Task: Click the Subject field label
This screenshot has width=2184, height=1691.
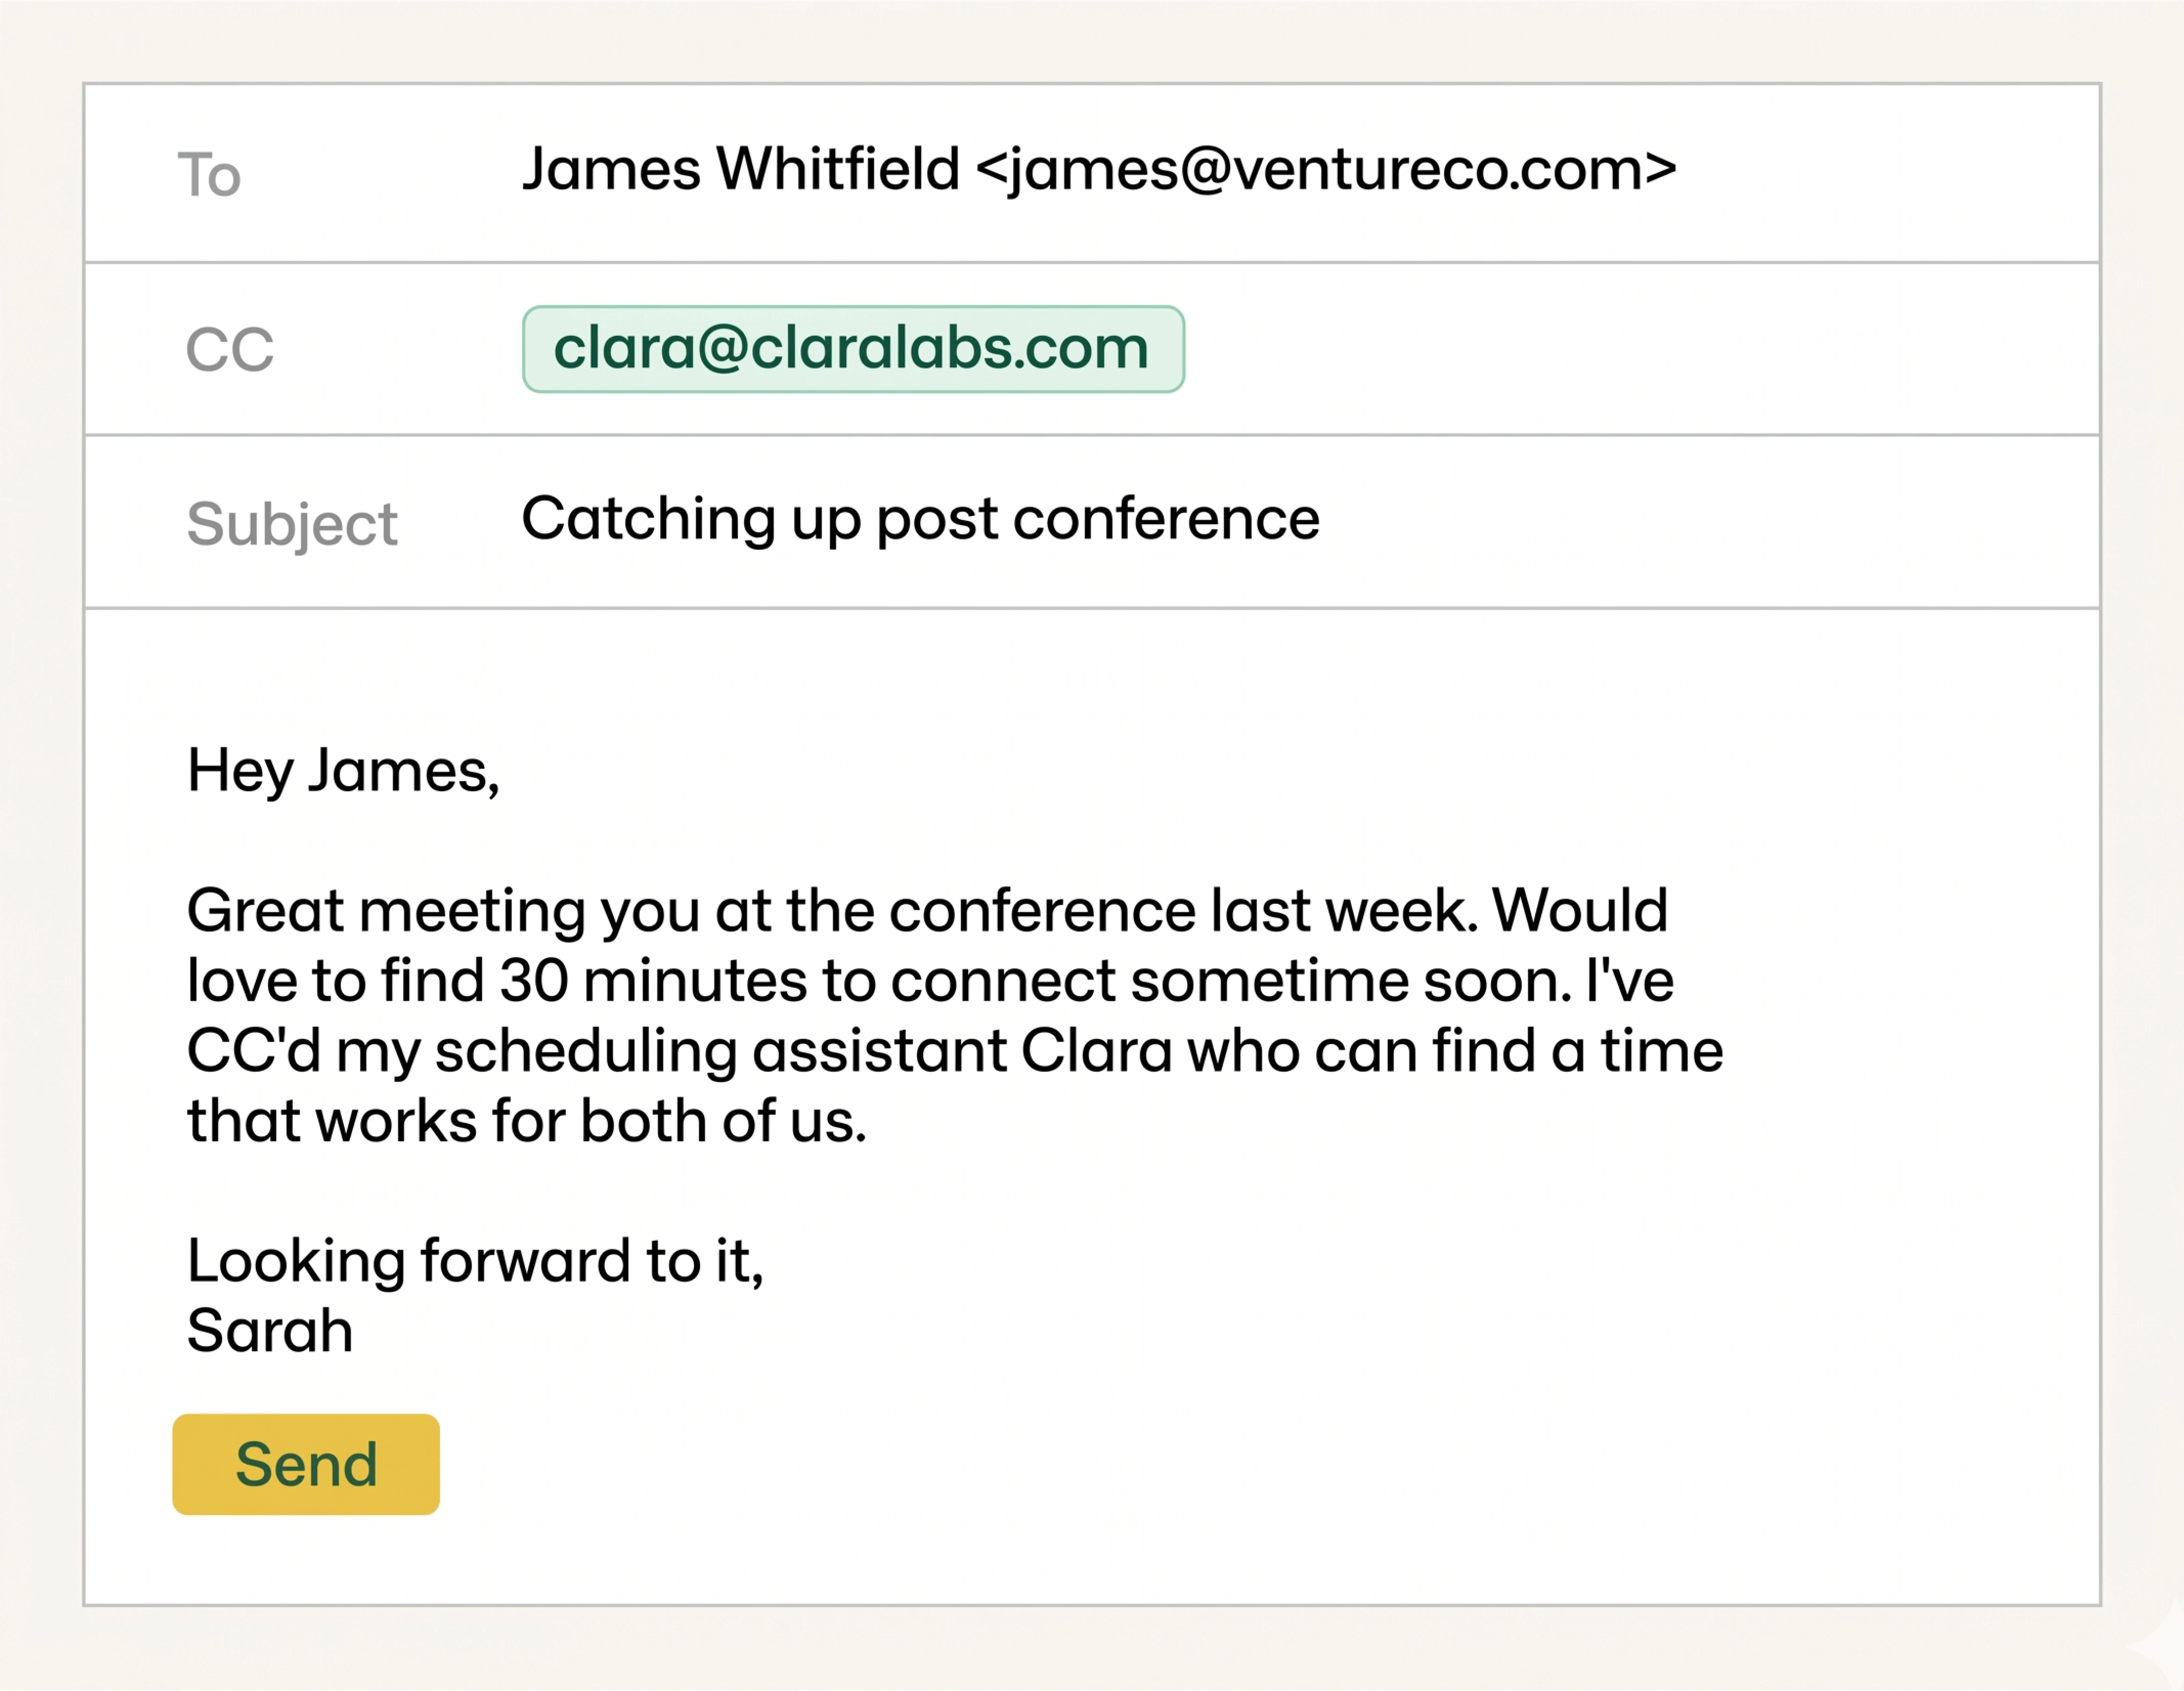Action: pos(292,524)
